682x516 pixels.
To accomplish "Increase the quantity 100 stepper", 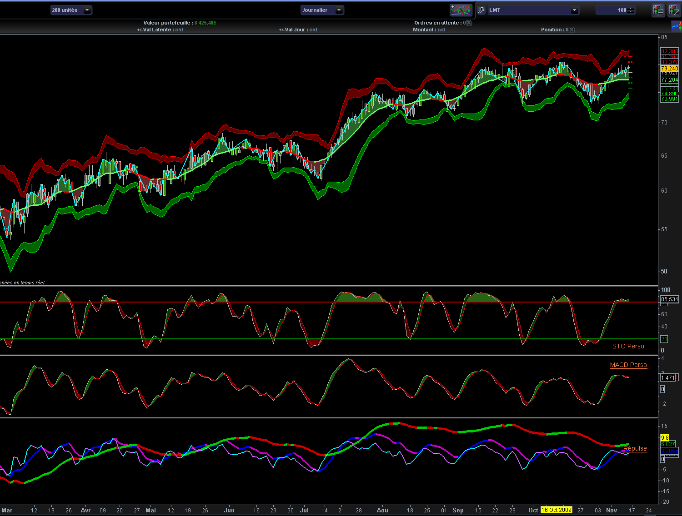I will pos(631,8).
